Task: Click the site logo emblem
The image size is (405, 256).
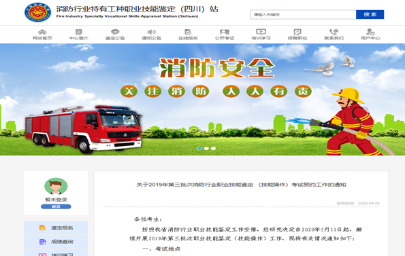Action: coord(37,12)
